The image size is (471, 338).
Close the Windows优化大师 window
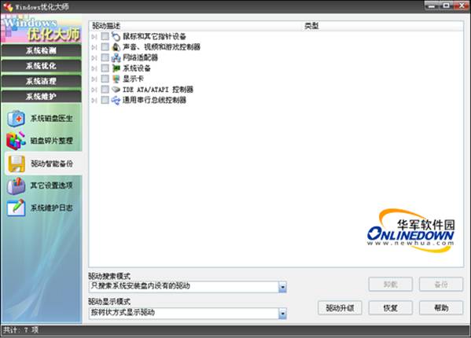tap(462, 6)
